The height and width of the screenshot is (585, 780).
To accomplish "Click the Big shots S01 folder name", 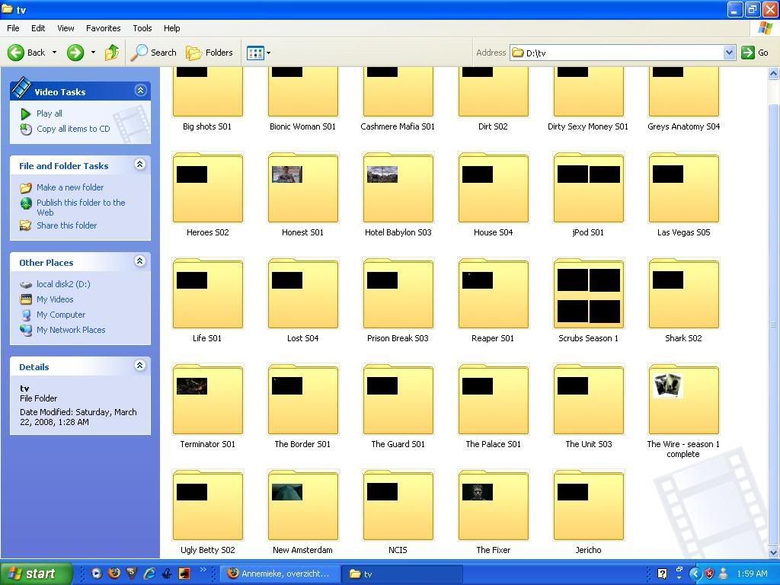I will coord(207,126).
